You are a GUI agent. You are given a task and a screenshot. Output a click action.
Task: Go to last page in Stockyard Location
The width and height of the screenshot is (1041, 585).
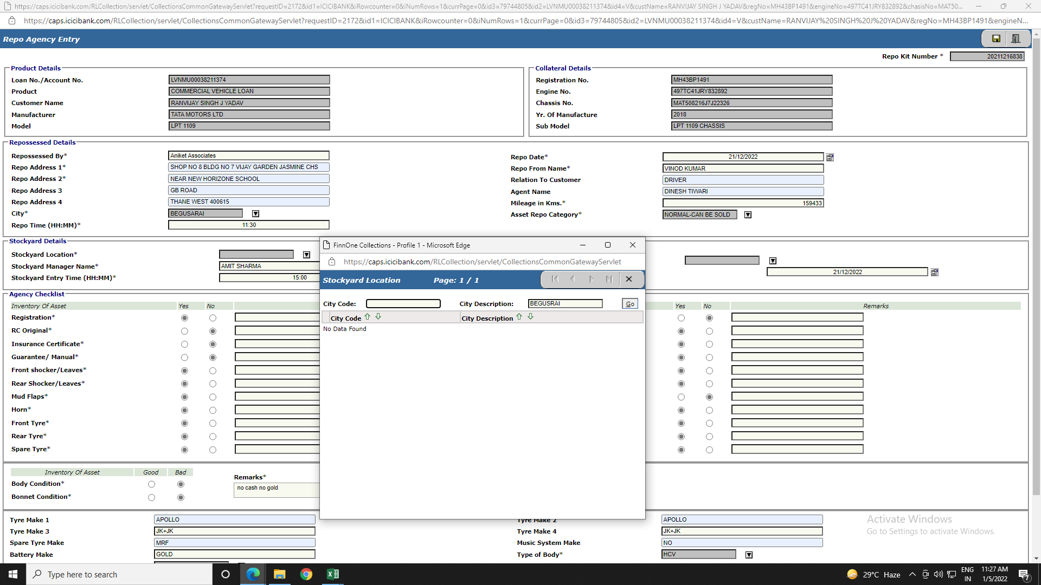coord(609,279)
